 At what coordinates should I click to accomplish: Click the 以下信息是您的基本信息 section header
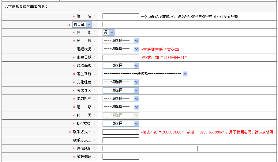click(x=26, y=6)
